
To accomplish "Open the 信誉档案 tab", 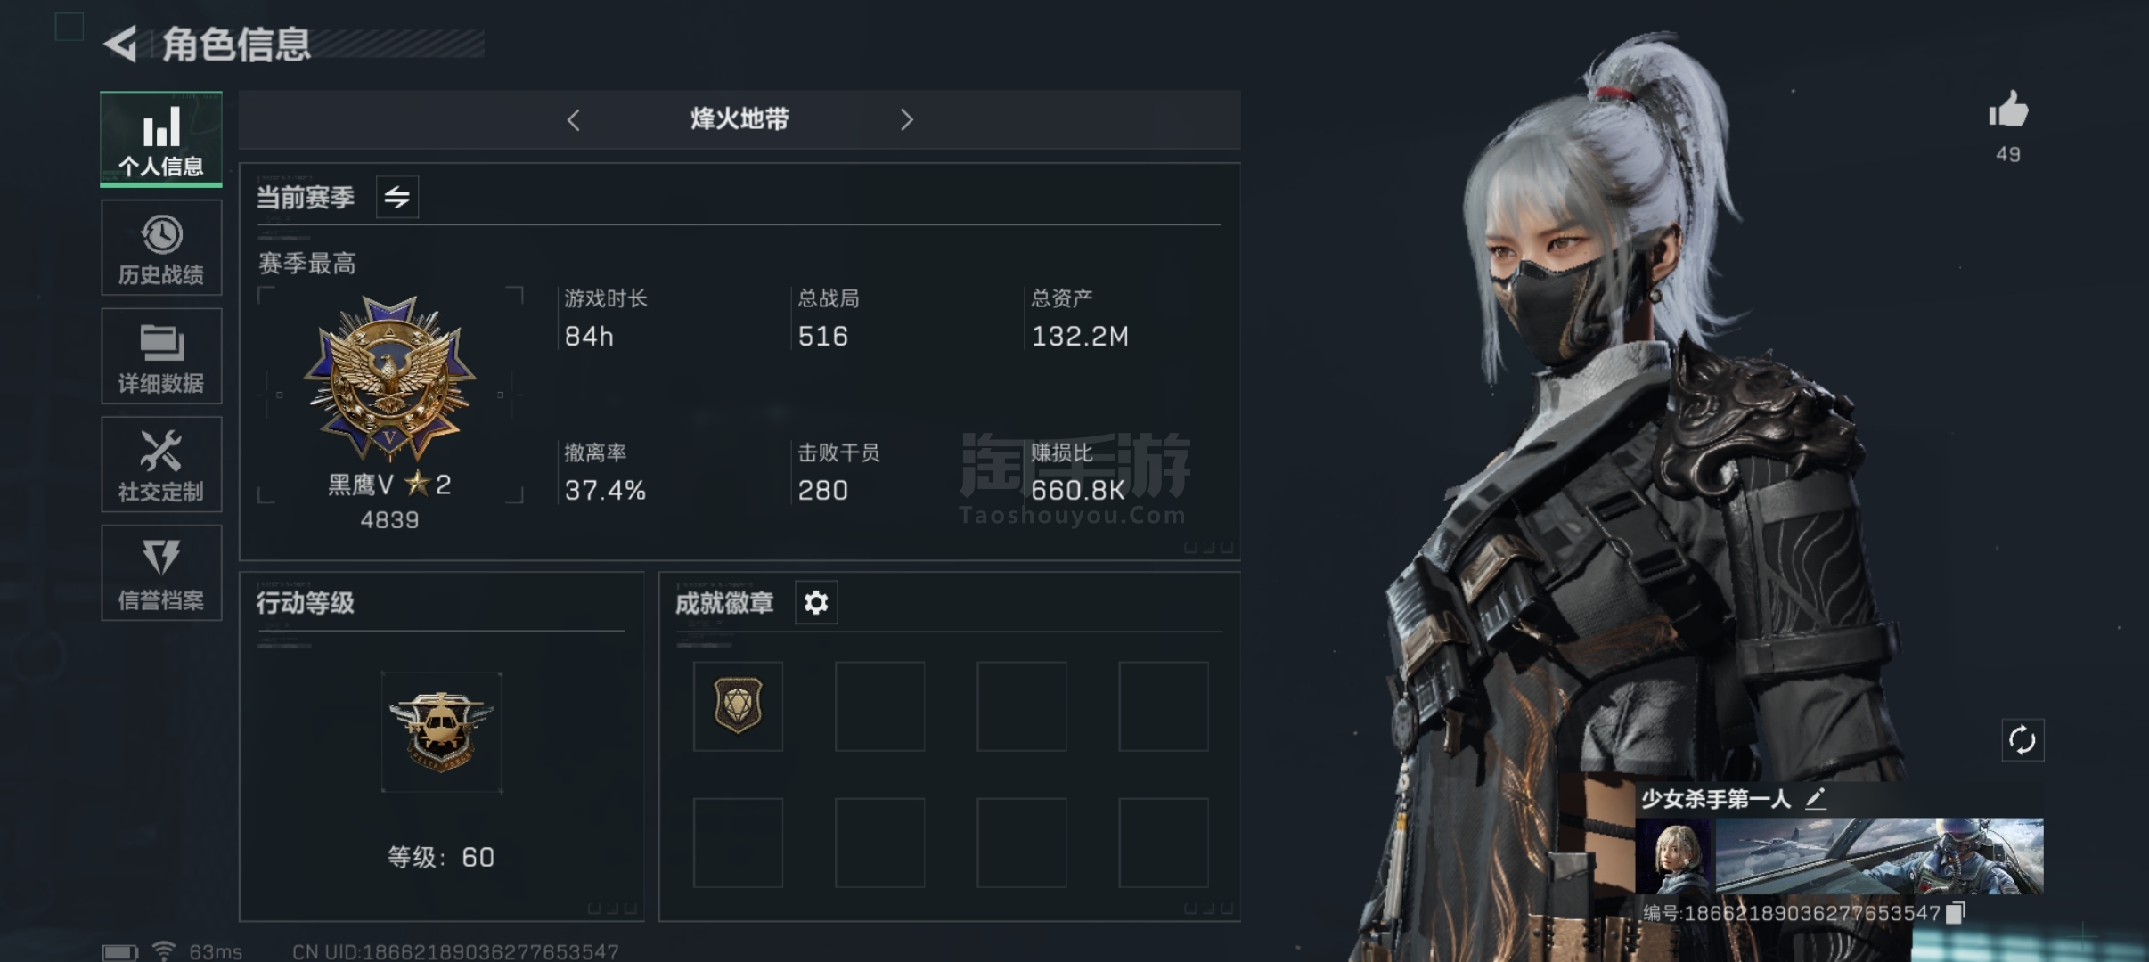I will point(161,573).
